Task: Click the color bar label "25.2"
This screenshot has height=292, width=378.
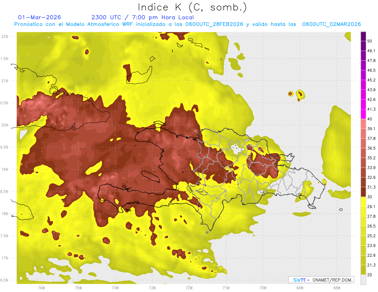Action: pos(371,236)
